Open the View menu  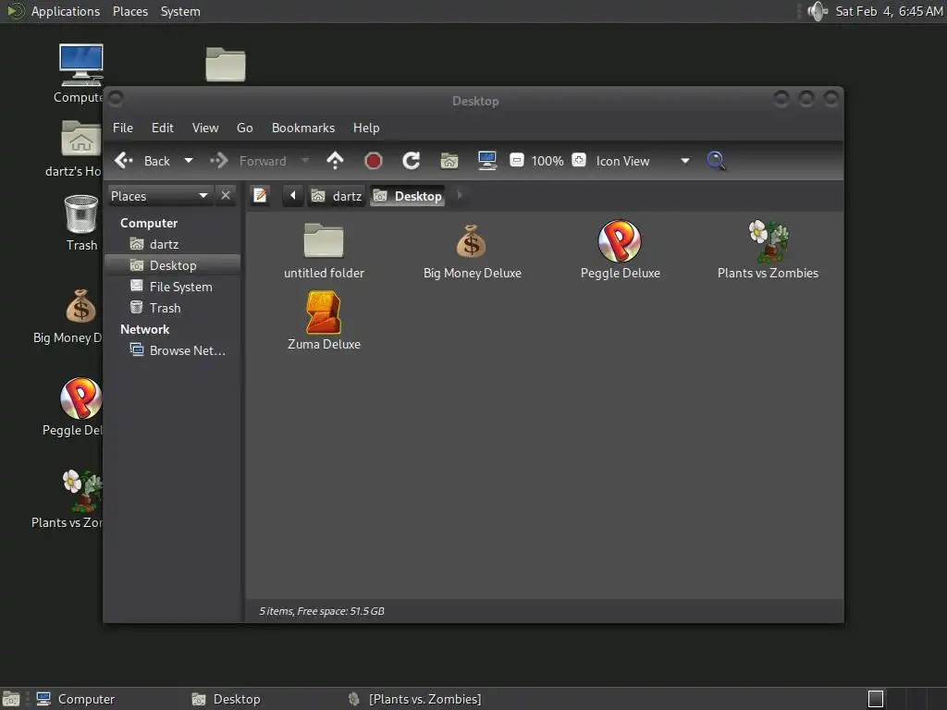pyautogui.click(x=205, y=128)
